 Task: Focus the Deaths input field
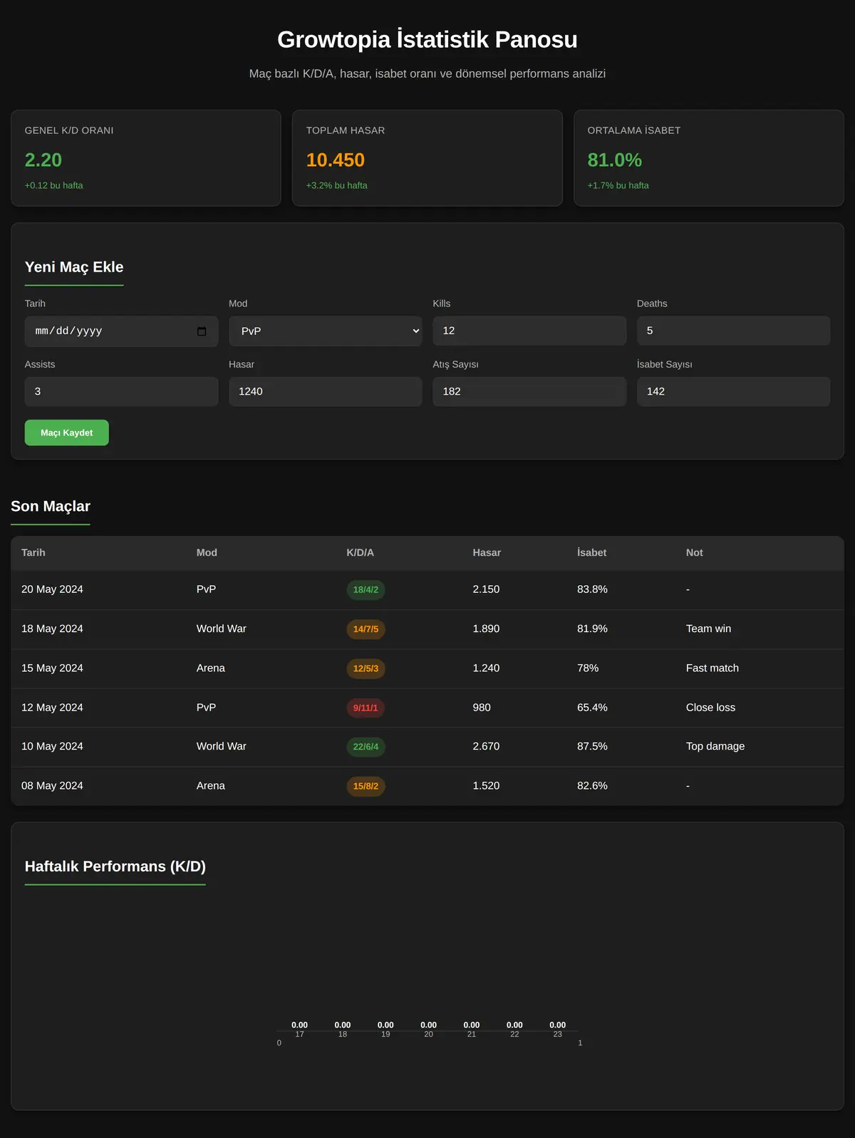pos(733,331)
